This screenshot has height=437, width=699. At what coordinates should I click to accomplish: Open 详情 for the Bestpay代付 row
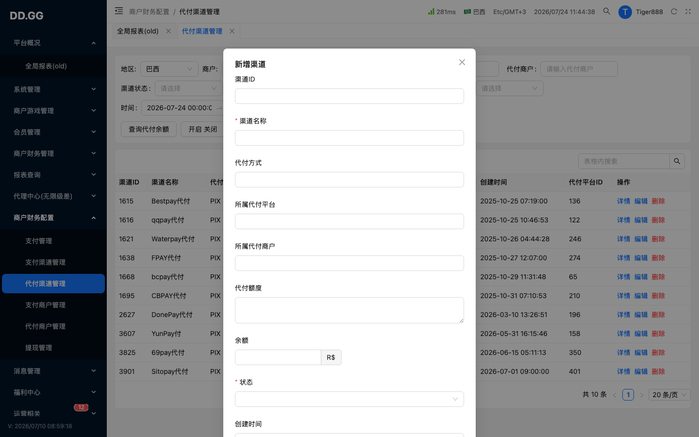[624, 201]
